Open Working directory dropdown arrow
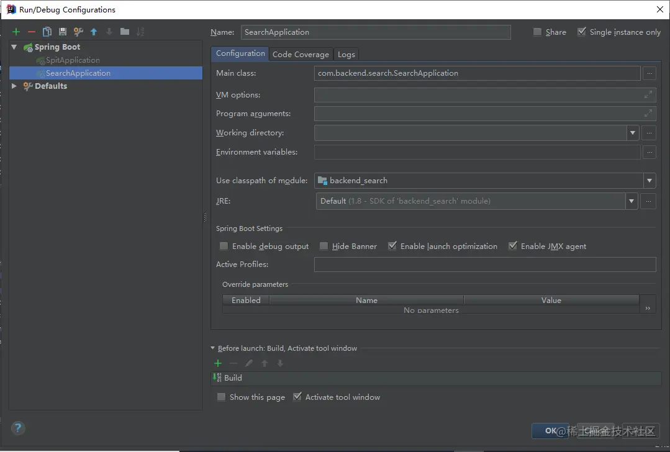Image resolution: width=670 pixels, height=452 pixels. pos(633,133)
